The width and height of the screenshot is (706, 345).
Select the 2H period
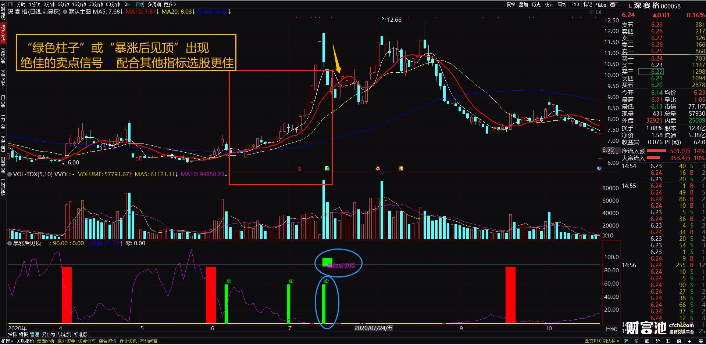pos(128,4)
